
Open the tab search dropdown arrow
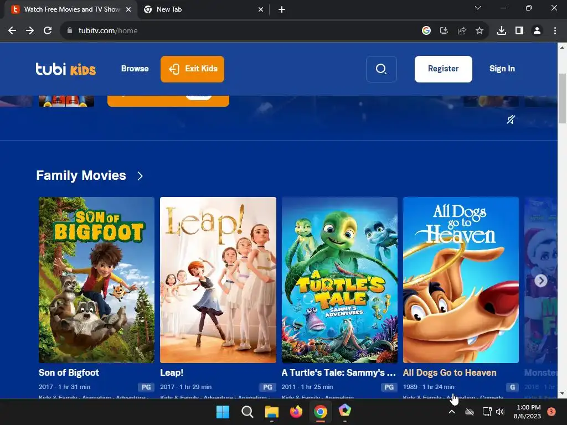[478, 8]
